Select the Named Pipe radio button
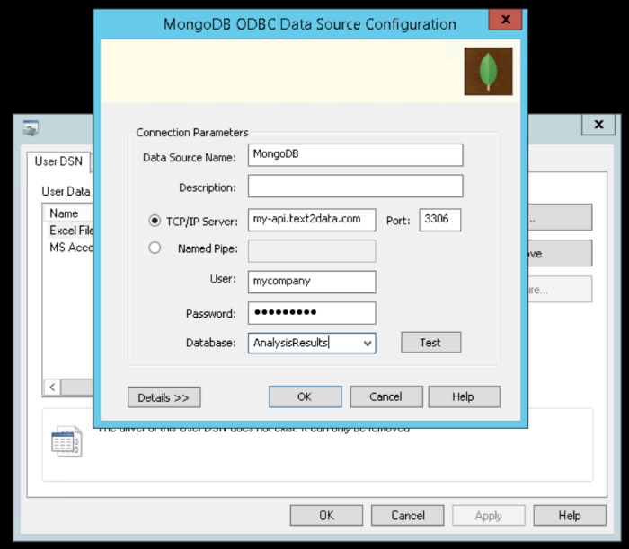Image resolution: width=629 pixels, height=549 pixels. click(x=155, y=248)
